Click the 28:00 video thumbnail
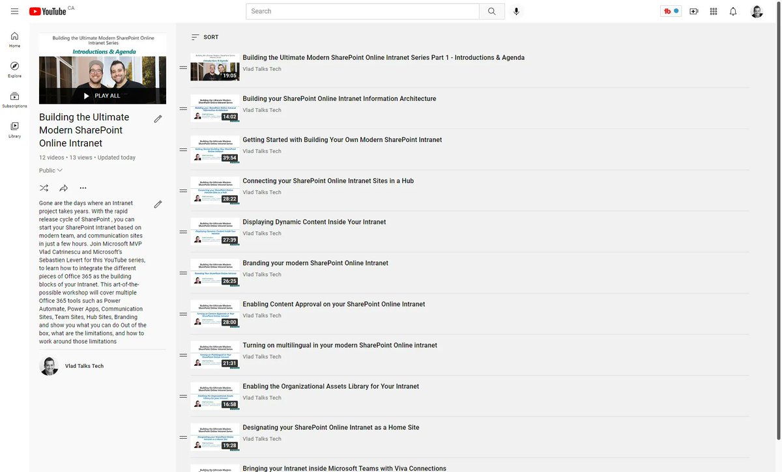Viewport: 782px width, 472px height. click(215, 313)
